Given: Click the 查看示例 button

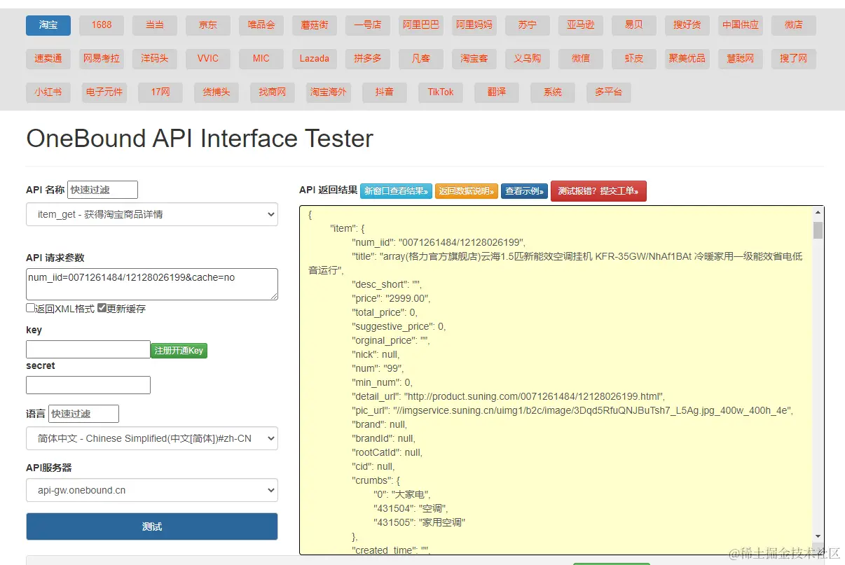Looking at the screenshot, I should coord(524,191).
